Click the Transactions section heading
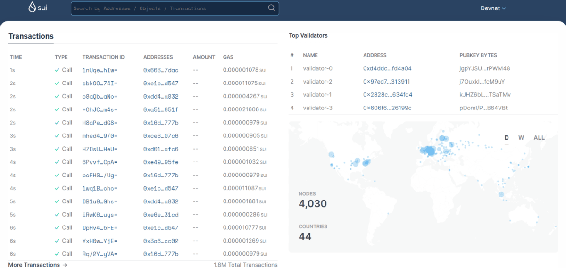Screen dimensions: 566x268 (31, 36)
